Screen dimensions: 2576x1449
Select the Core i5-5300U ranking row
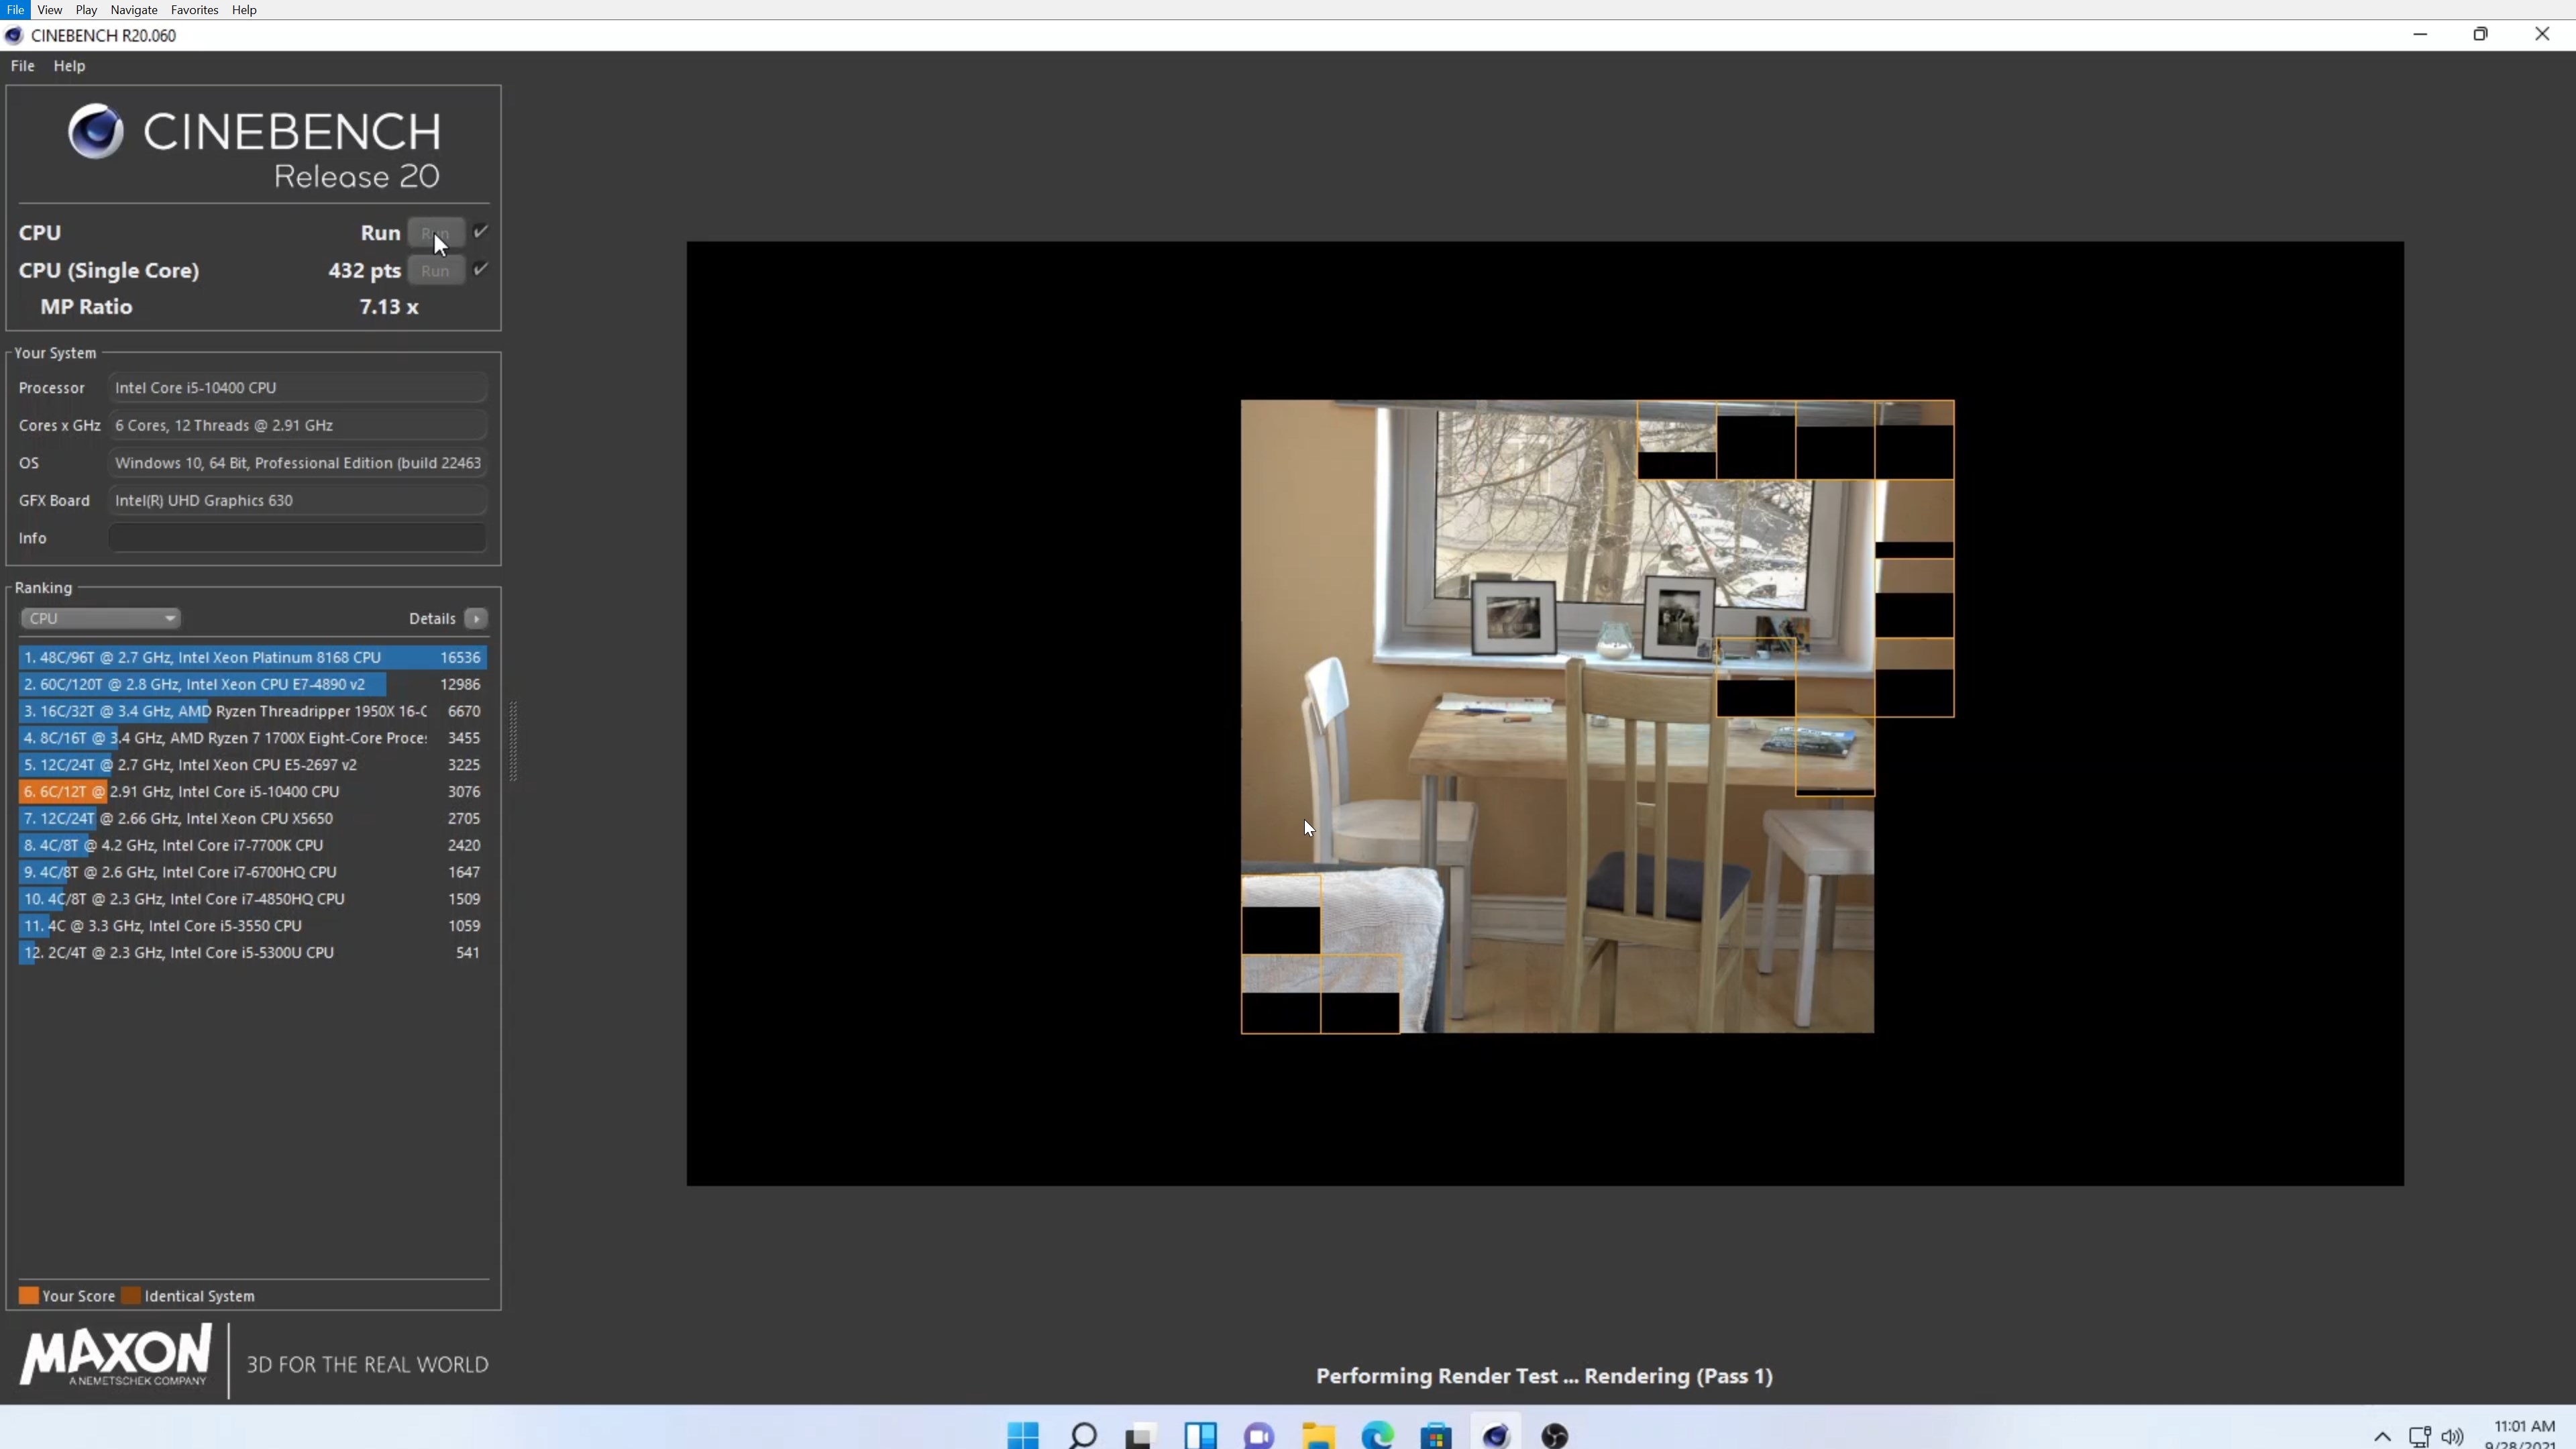253,953
